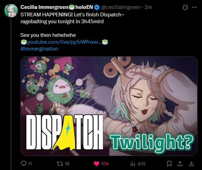Click the download icon
Image resolution: width=202 pixels, height=170 pixels.
[x=191, y=164]
